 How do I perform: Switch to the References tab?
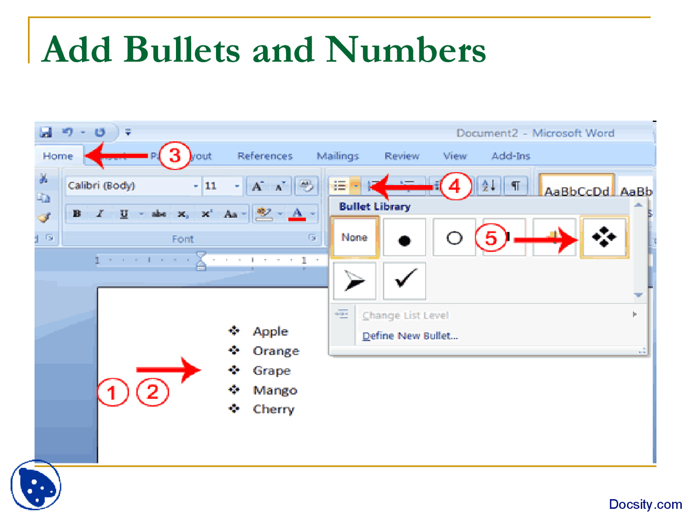(265, 156)
